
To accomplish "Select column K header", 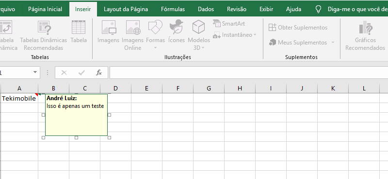I will 333,89.
